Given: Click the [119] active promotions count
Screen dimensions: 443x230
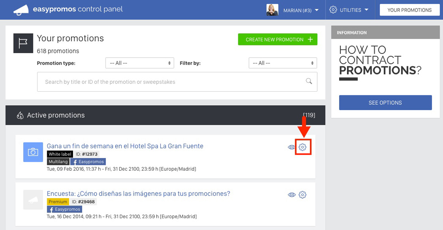Looking at the screenshot, I should click(309, 115).
